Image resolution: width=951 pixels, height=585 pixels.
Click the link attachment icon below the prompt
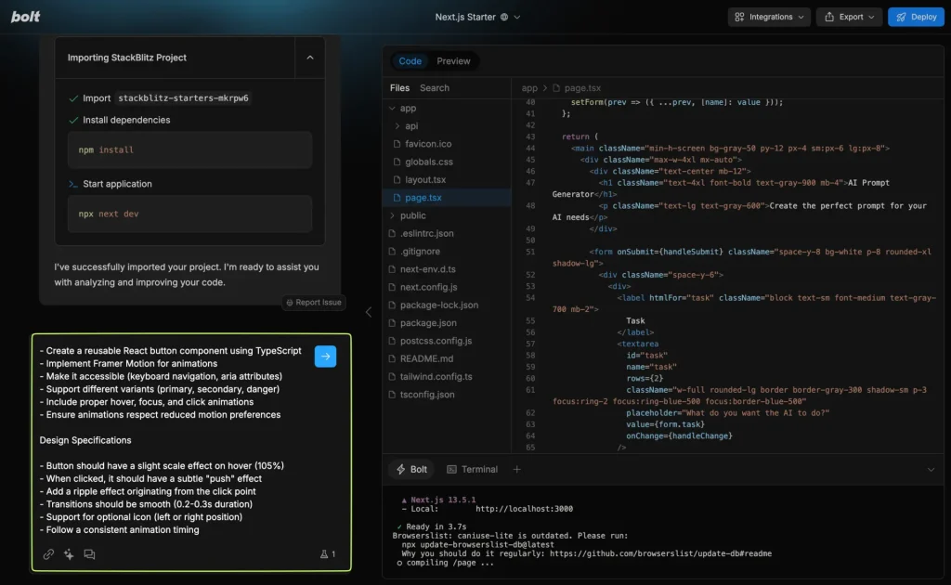[x=48, y=554]
